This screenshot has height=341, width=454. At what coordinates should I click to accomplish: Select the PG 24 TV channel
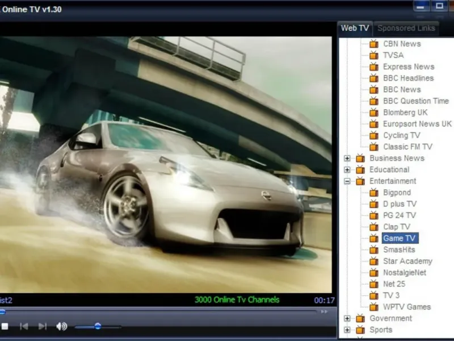coord(400,215)
